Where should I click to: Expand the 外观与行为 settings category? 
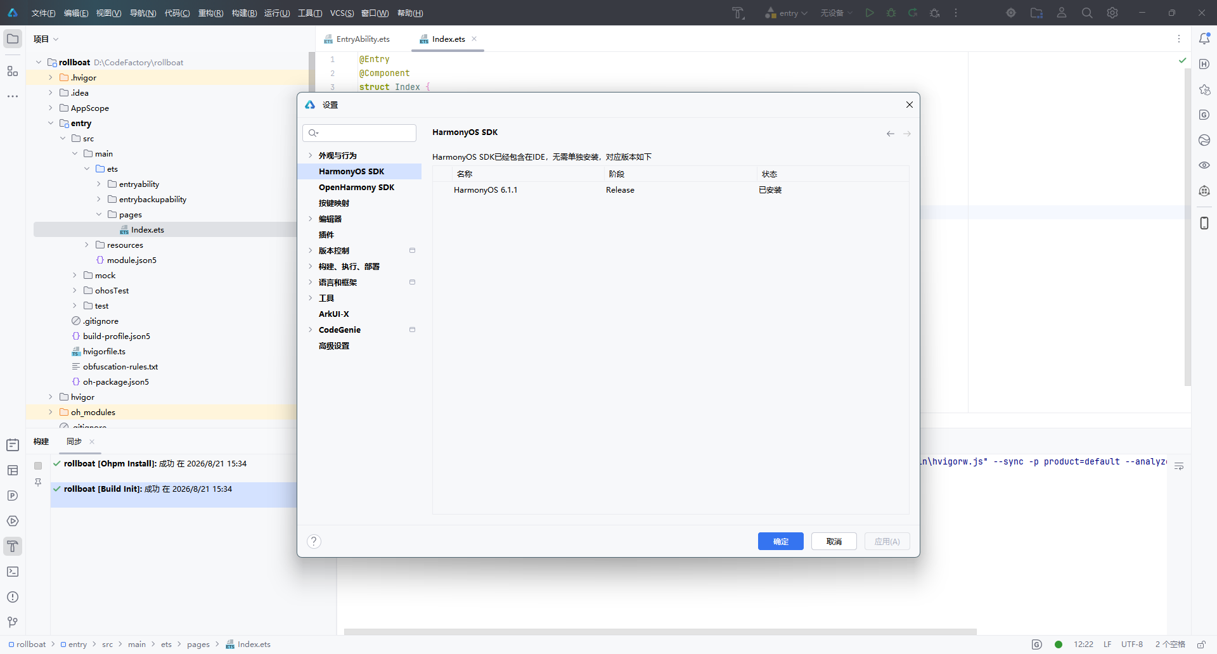[x=310, y=155]
